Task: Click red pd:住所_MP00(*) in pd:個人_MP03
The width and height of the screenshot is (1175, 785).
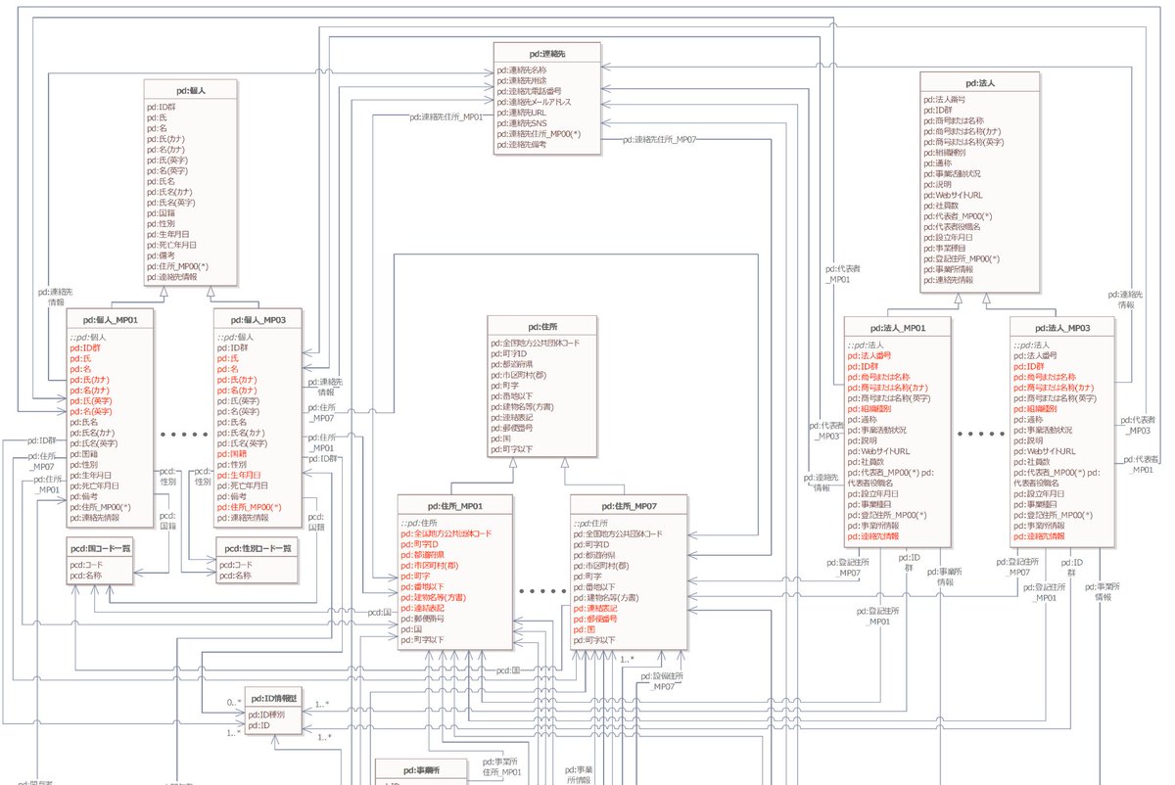Action: 249,507
